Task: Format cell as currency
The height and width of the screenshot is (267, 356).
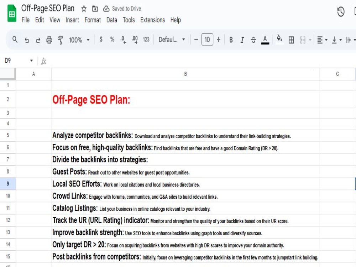Action: pyautogui.click(x=101, y=40)
